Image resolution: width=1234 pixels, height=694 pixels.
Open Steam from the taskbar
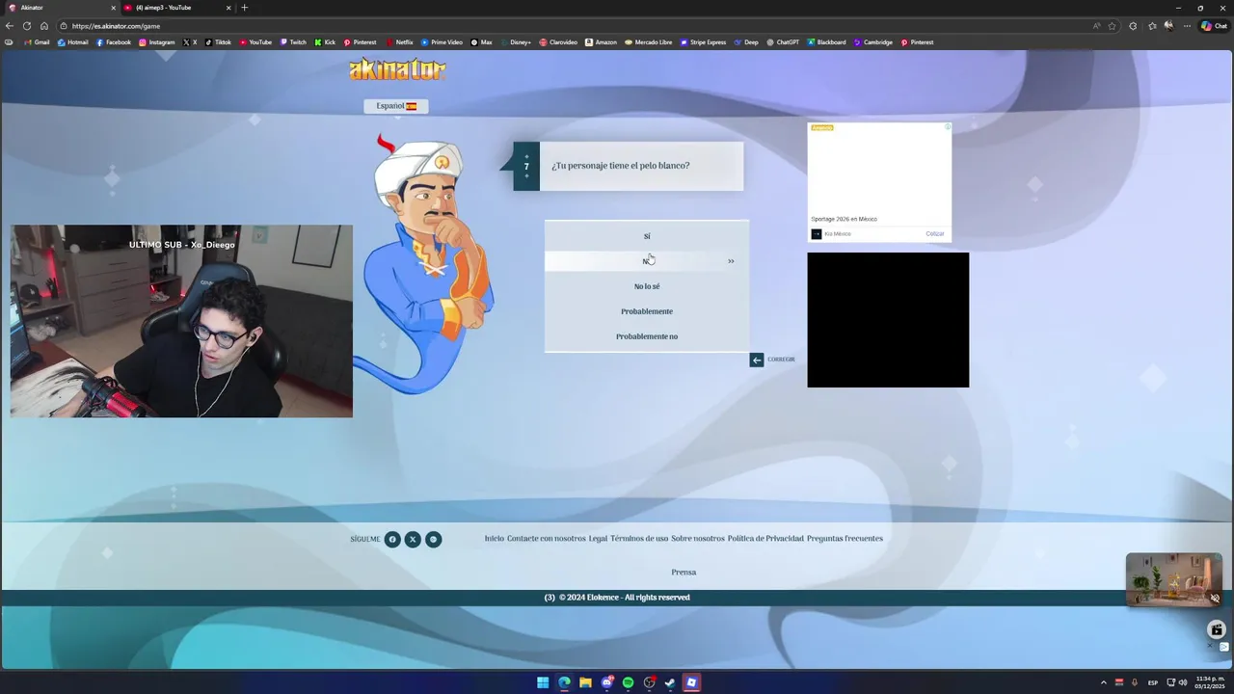point(670,682)
